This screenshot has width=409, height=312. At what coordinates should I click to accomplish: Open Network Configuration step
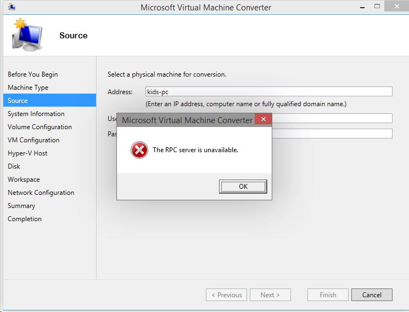pos(41,193)
